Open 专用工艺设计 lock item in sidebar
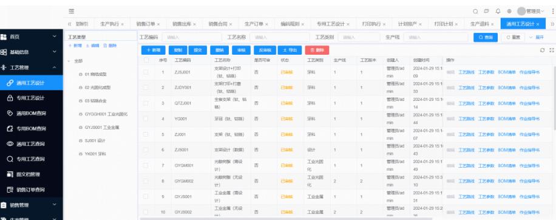556x220 pixels. [31, 98]
